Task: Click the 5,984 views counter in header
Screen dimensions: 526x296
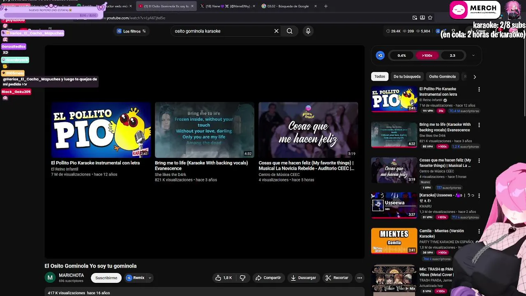Action: [x=423, y=31]
